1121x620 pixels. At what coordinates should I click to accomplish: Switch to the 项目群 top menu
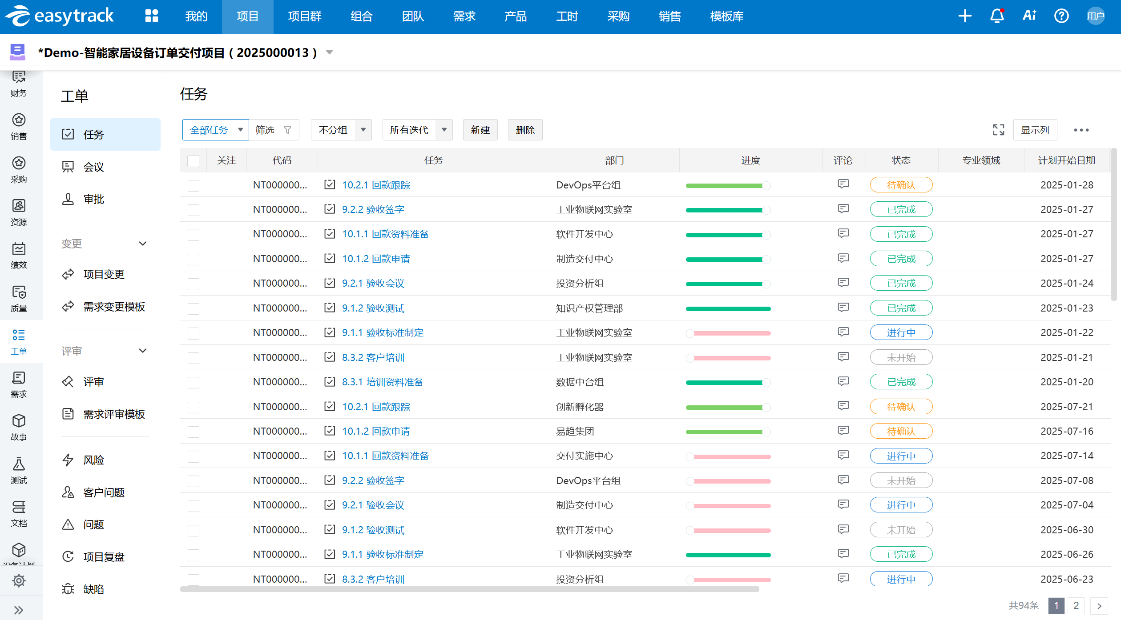[x=305, y=16]
